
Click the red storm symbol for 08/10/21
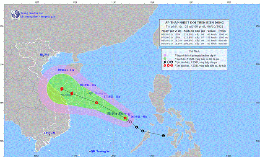[x=72, y=93]
